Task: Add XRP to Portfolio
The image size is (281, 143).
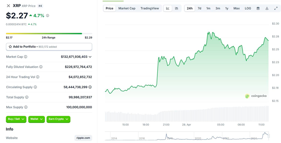Action: pyautogui.click(x=49, y=47)
